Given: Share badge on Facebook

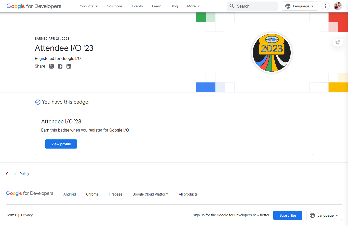Looking at the screenshot, I should tap(60, 66).
